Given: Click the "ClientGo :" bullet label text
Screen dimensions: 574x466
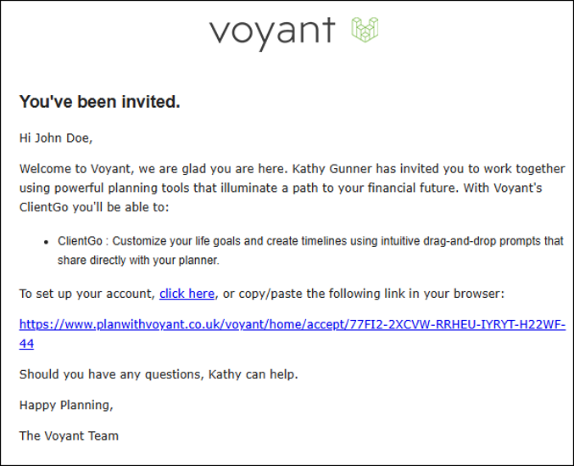Looking at the screenshot, I should [83, 241].
